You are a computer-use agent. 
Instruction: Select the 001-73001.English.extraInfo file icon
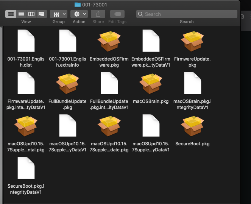coord(67,40)
